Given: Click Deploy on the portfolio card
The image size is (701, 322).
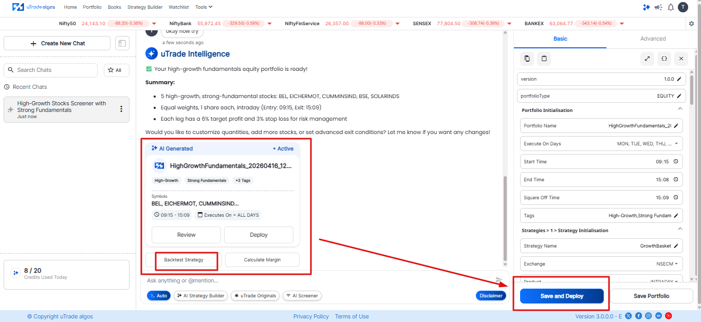Looking at the screenshot, I should [x=259, y=235].
